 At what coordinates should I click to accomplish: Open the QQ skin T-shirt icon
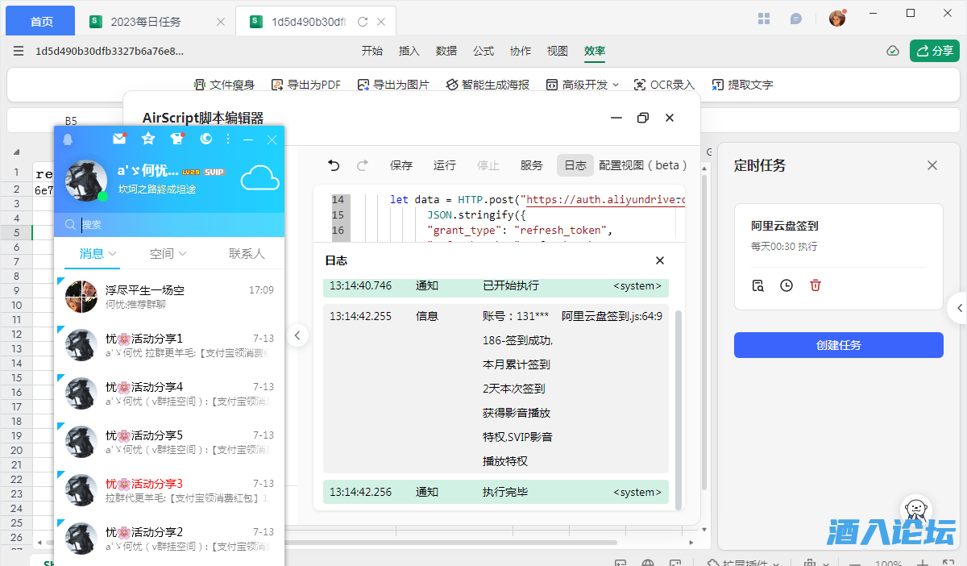pos(177,139)
